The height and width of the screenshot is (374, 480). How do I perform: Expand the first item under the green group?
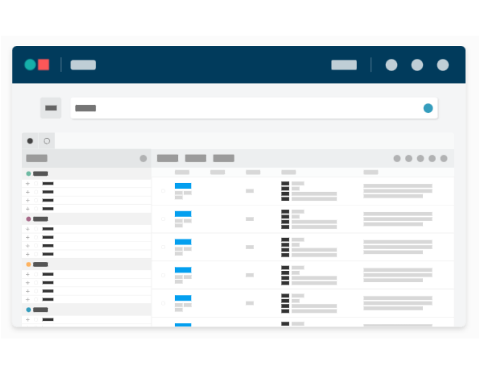pyautogui.click(x=28, y=184)
